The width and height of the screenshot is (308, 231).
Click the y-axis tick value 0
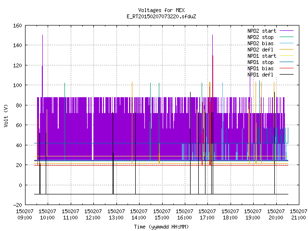pyautogui.click(x=20, y=185)
